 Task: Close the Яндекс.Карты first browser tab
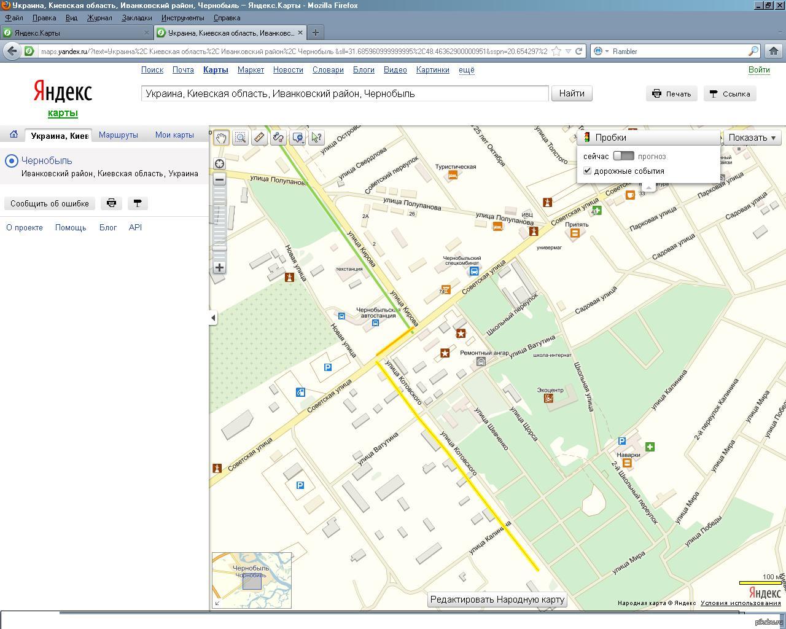147,33
